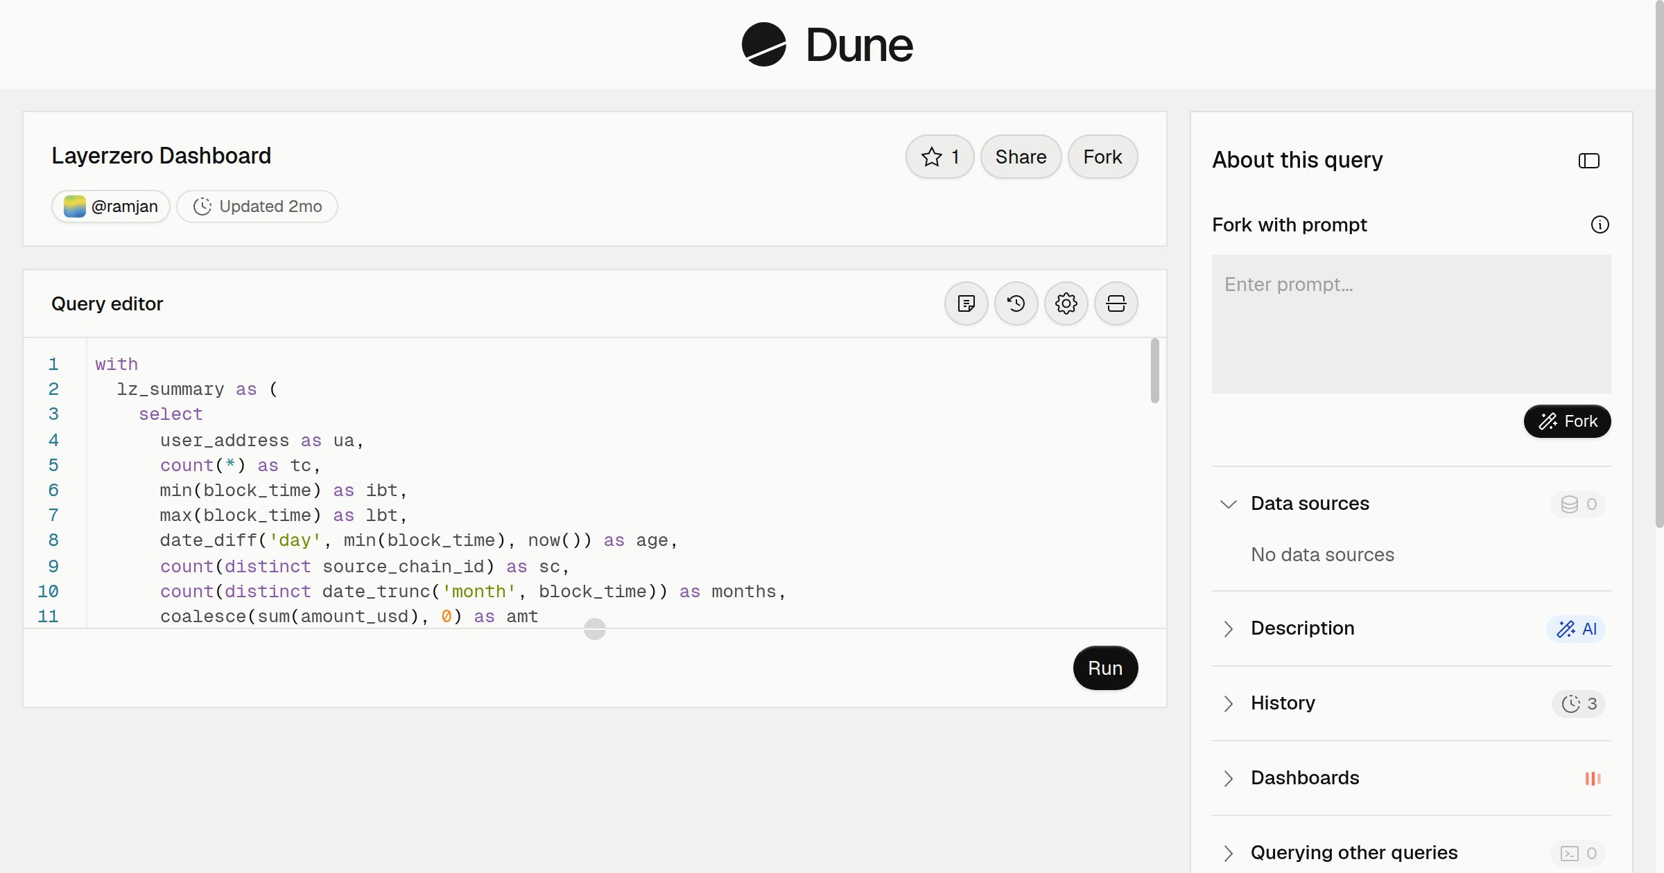The image size is (1664, 873).
Task: Click the 'select' keyword on line 3
Action: pos(171,414)
